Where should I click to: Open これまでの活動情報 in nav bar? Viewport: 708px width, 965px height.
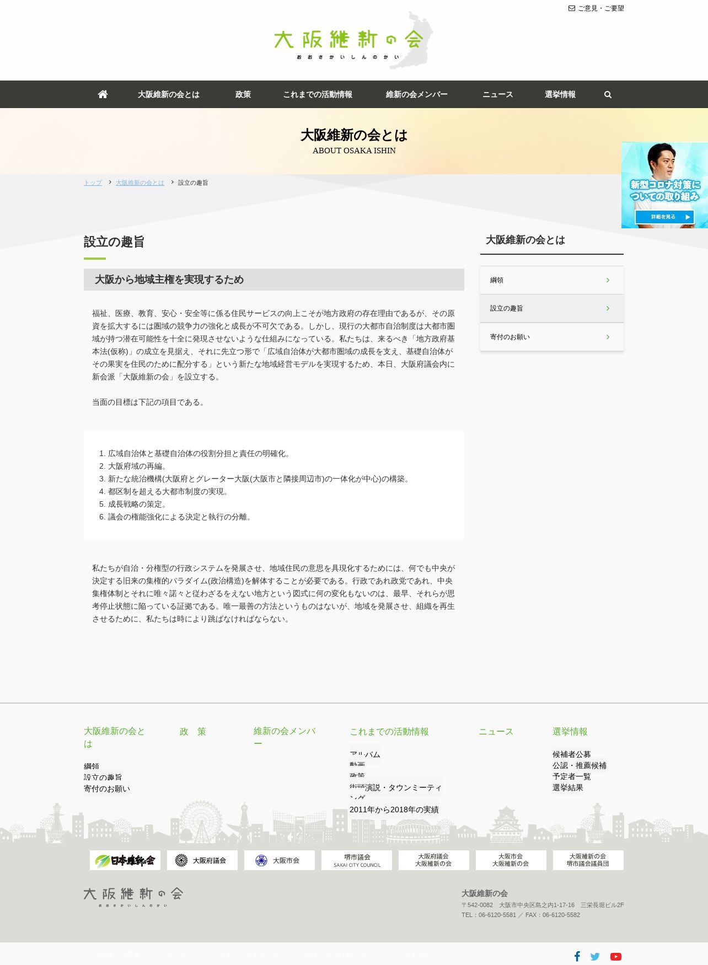[x=318, y=94]
